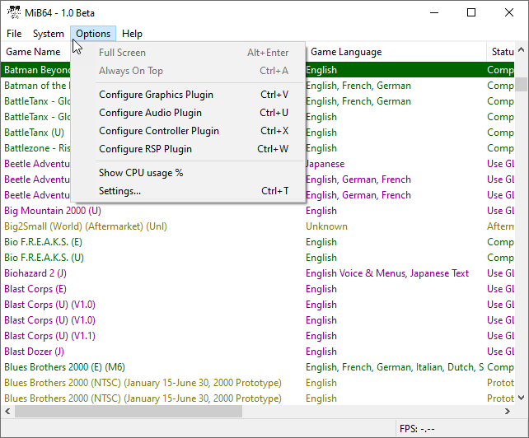Screen dimensions: 529x438
Task: Click the horizontal scrollbar right arrow
Action: (x=508, y=411)
